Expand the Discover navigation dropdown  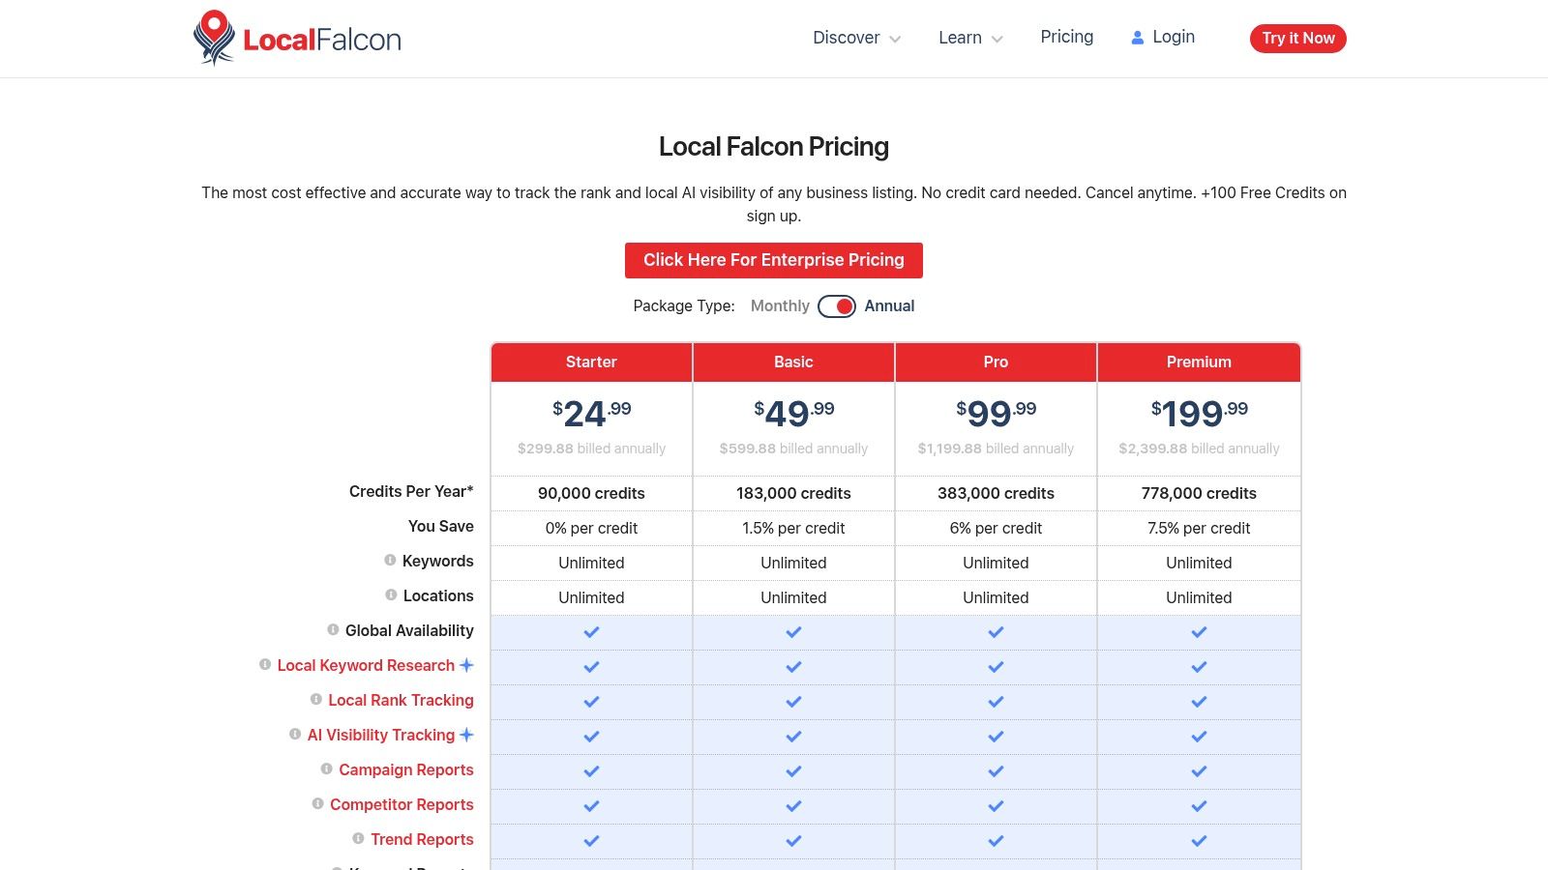pos(847,38)
